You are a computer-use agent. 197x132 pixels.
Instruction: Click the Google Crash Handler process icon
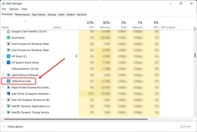[8, 32]
